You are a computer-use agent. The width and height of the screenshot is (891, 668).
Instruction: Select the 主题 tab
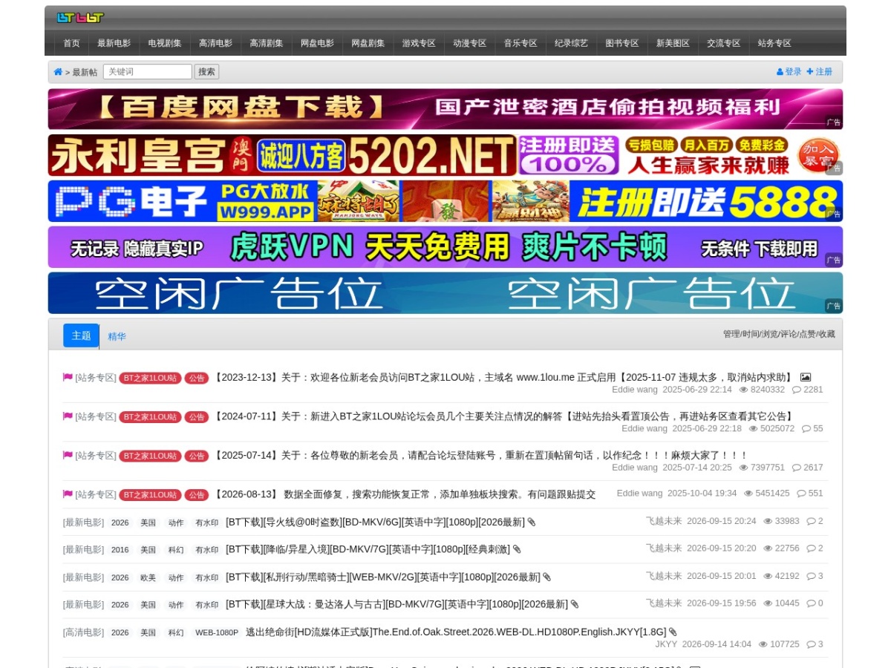(81, 335)
